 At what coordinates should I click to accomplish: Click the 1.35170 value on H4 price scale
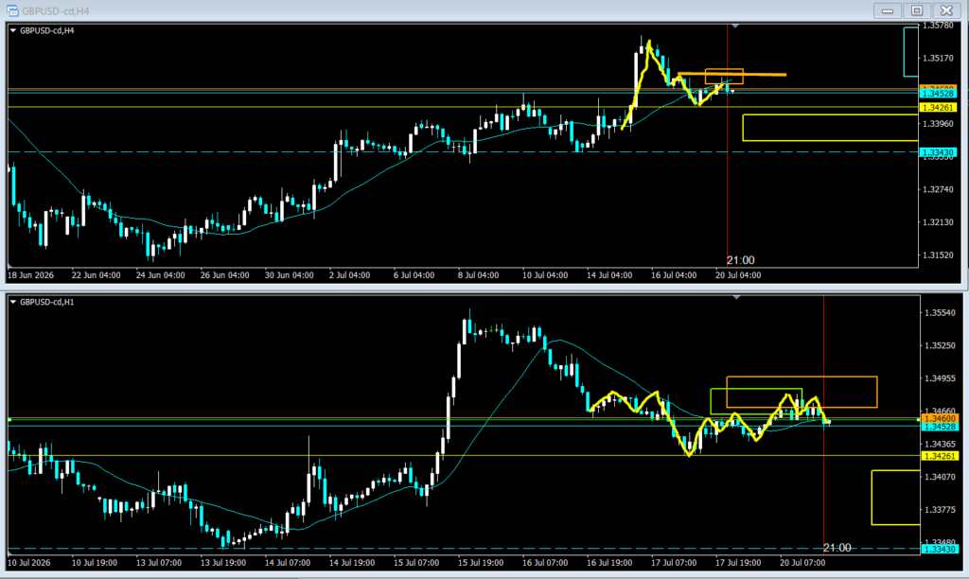click(938, 58)
